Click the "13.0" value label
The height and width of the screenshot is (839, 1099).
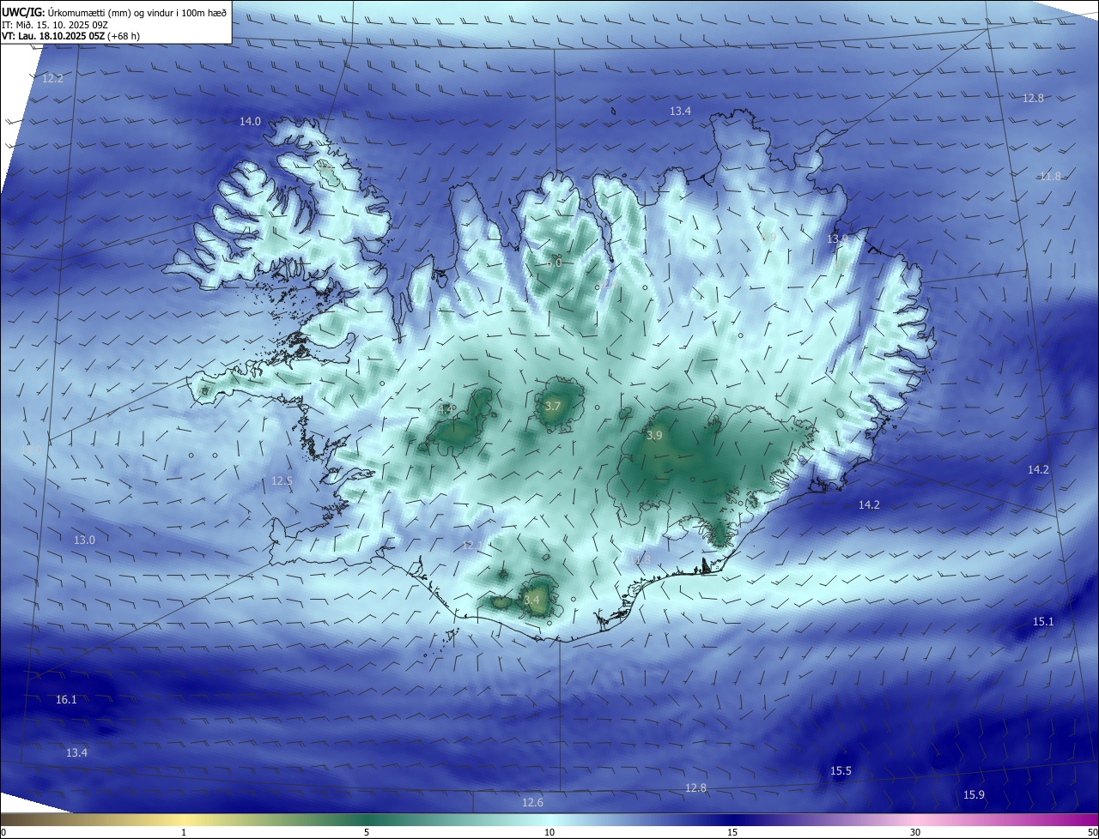click(x=84, y=540)
